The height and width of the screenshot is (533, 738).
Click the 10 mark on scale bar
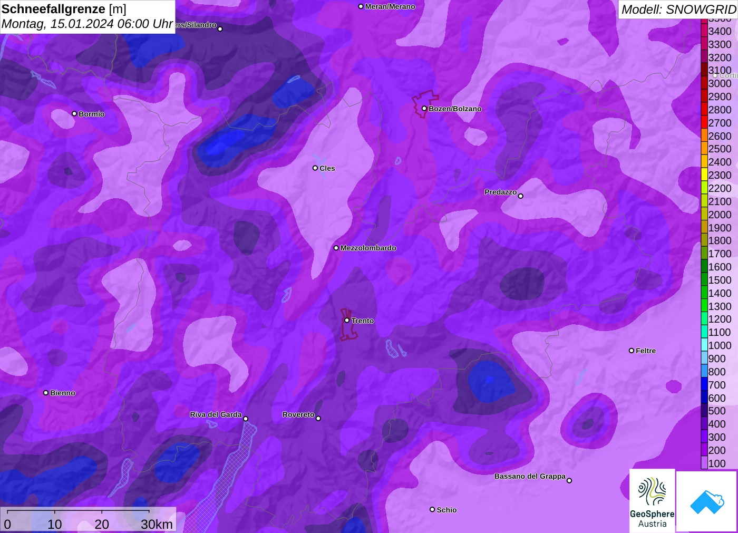[x=55, y=524]
